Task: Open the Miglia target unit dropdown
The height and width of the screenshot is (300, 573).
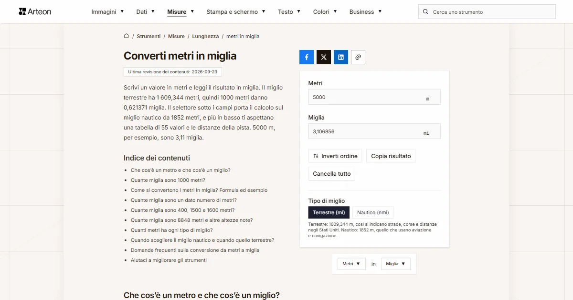Action: [396, 264]
